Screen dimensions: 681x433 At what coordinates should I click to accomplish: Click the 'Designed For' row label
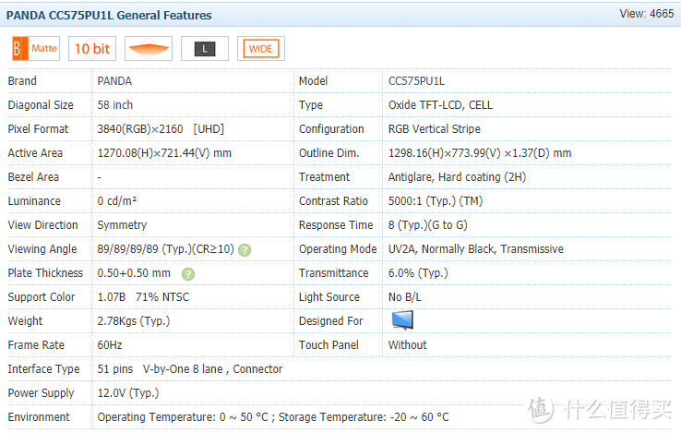point(331,321)
